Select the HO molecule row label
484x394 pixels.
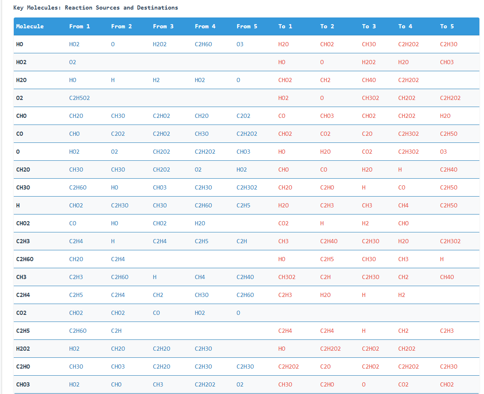point(20,44)
